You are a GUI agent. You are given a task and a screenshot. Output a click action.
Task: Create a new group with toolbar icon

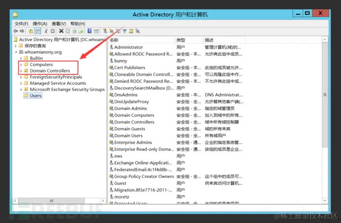(x=112, y=31)
